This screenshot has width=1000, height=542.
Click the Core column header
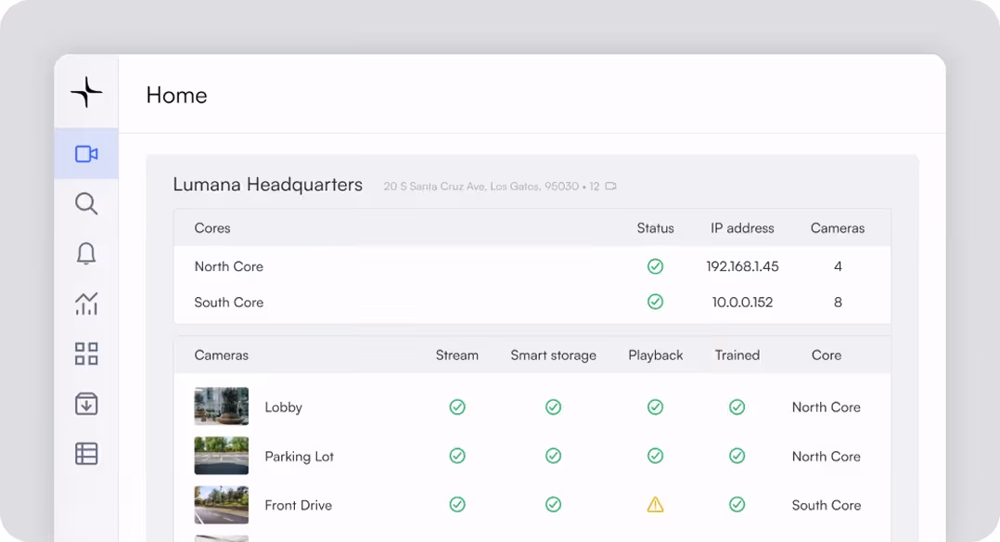tap(826, 355)
